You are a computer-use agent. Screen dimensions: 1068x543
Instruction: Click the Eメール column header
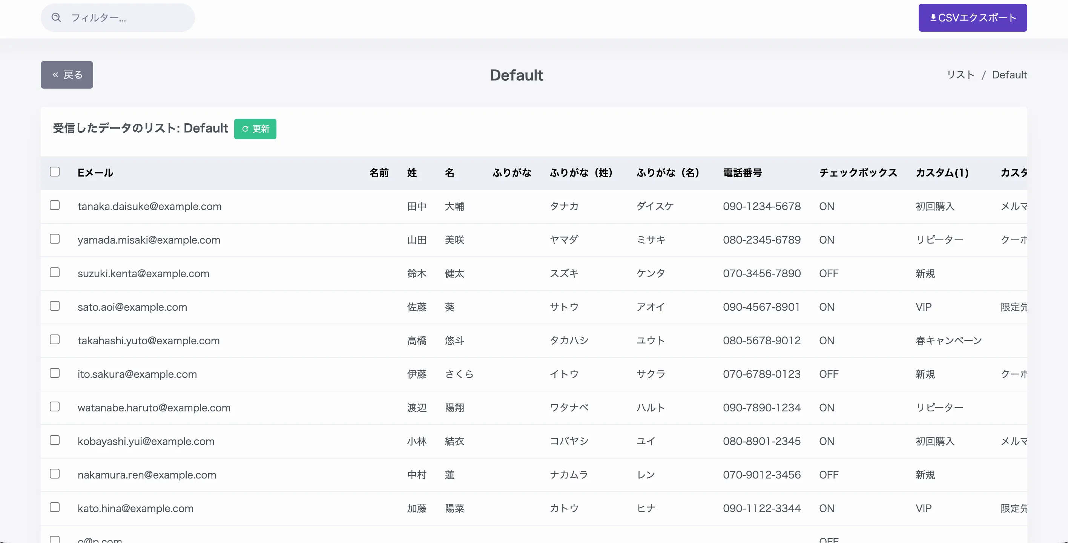point(95,173)
